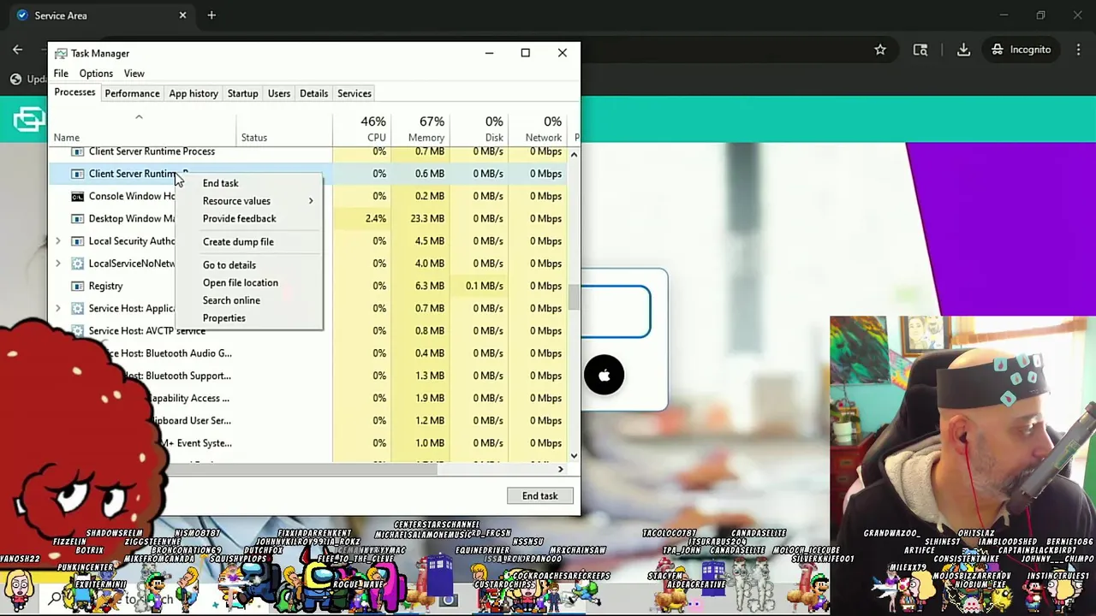Open the File menu in Task Manager
This screenshot has width=1096, height=616.
coord(61,74)
